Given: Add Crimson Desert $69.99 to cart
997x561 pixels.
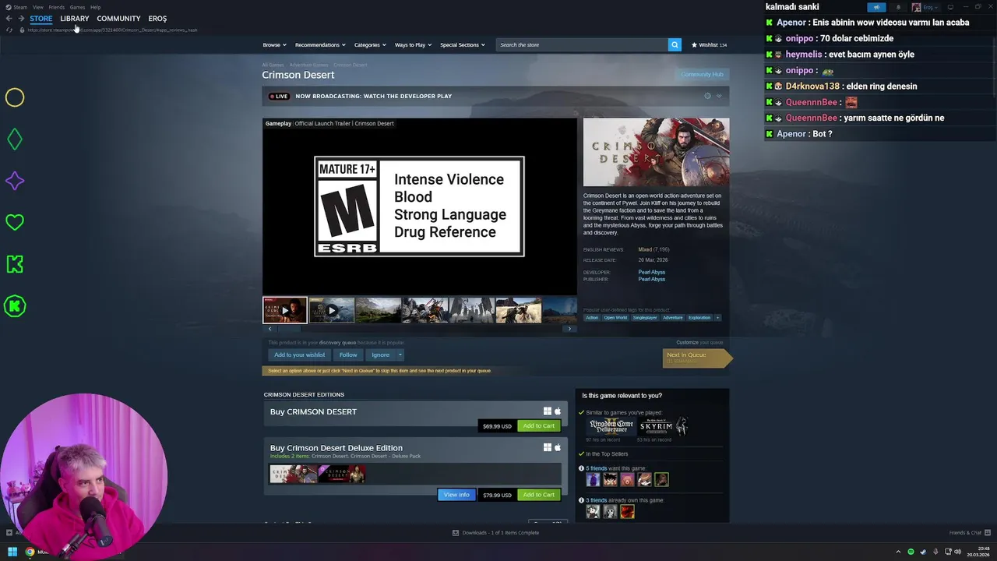Looking at the screenshot, I should 539,426.
